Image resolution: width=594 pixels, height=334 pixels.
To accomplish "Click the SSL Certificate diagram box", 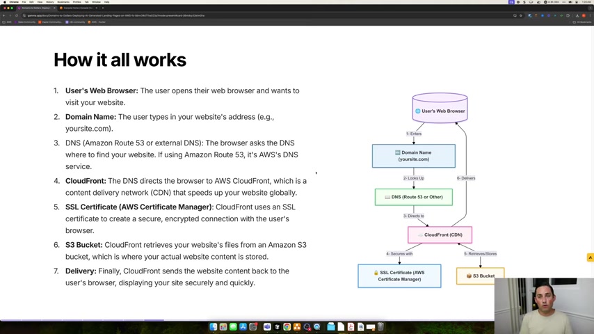I will tap(399, 276).
